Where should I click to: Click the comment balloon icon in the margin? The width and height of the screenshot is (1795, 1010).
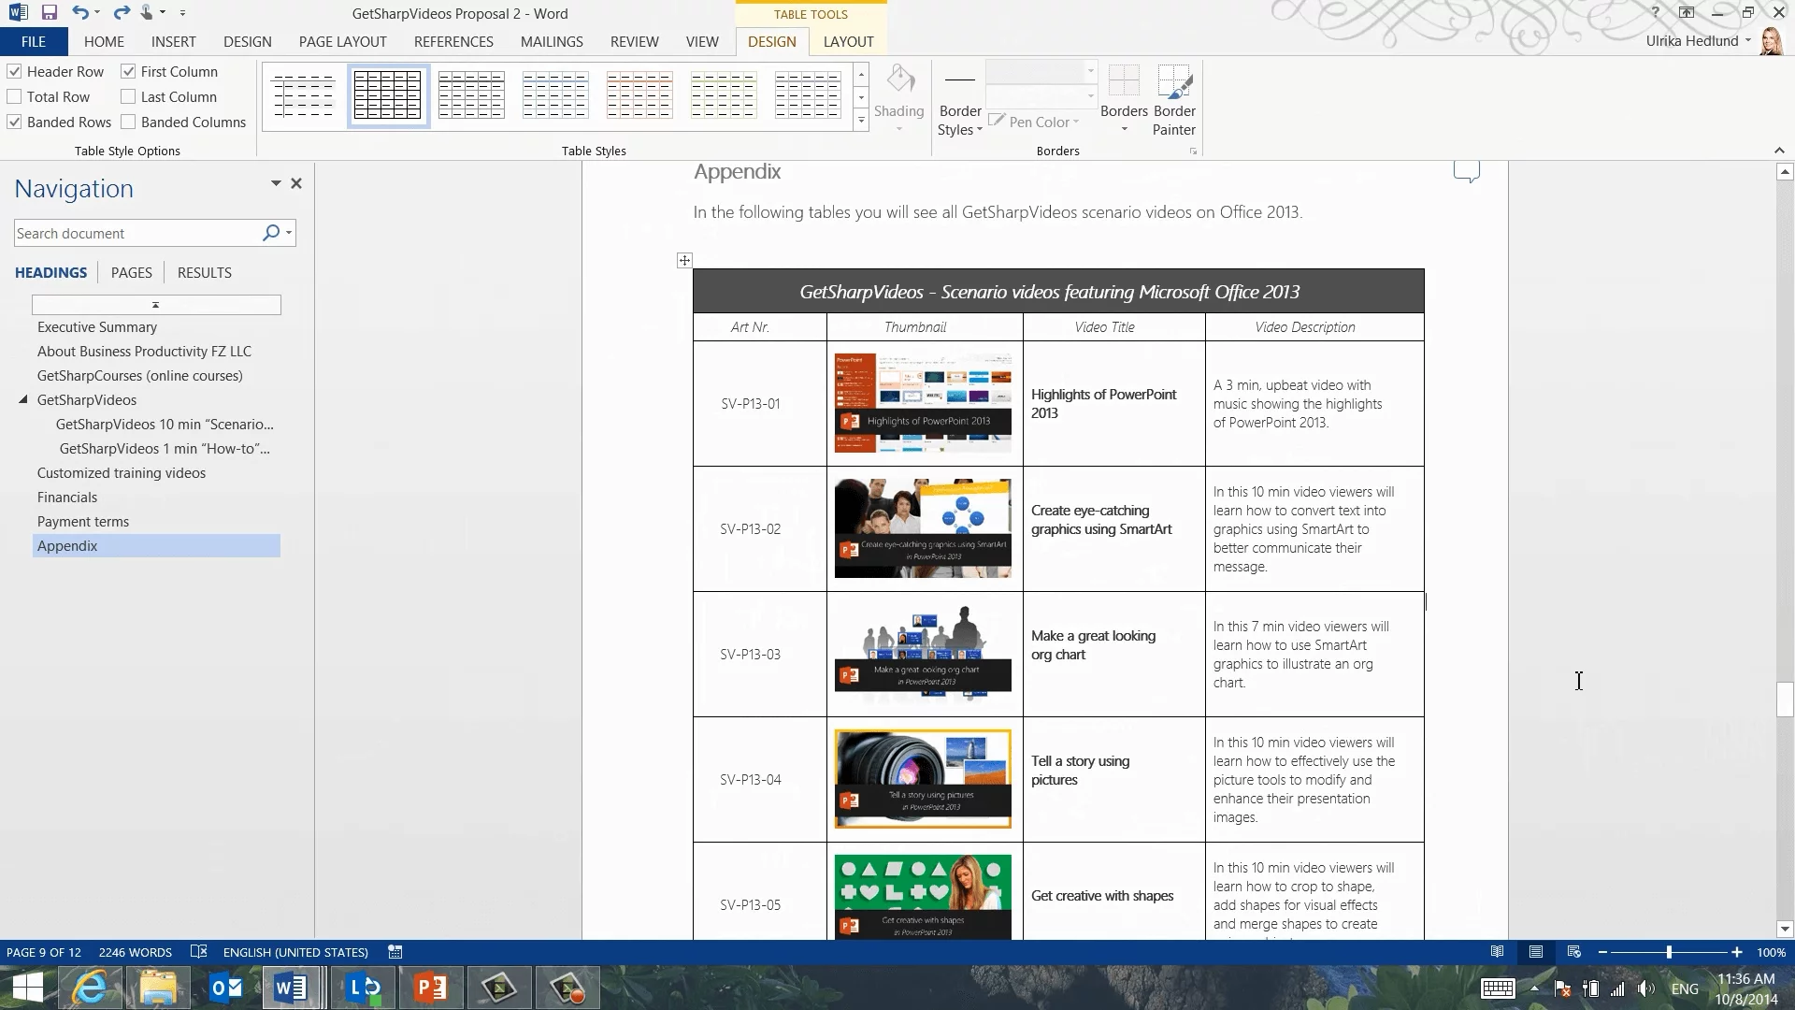point(1466,171)
